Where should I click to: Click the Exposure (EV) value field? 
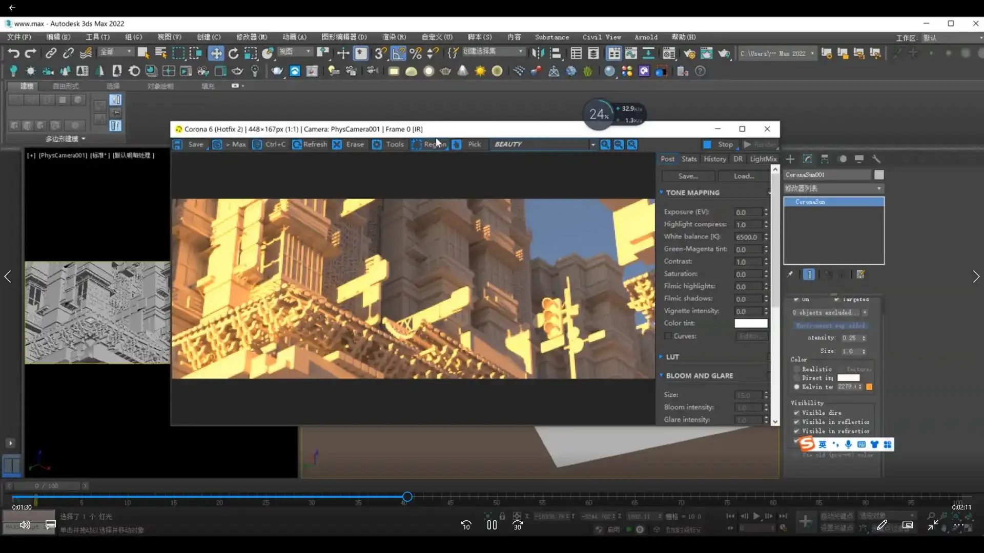coord(748,212)
